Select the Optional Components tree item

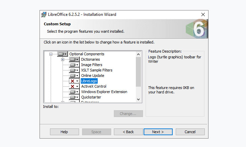pyautogui.click(x=87, y=54)
